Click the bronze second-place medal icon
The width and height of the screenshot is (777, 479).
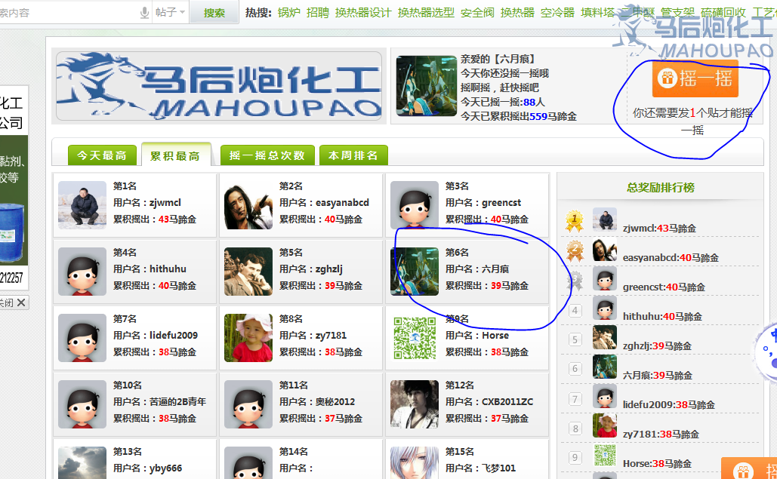click(575, 250)
